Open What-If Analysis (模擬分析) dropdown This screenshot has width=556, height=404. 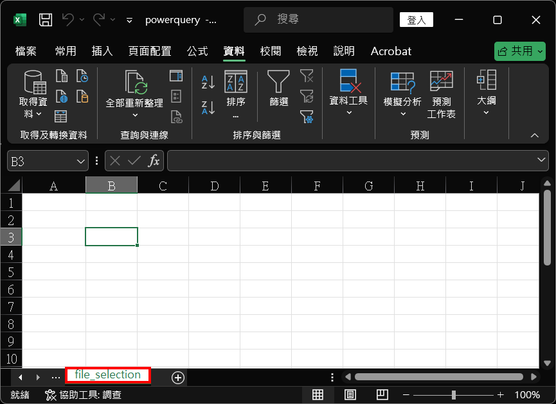click(x=402, y=94)
